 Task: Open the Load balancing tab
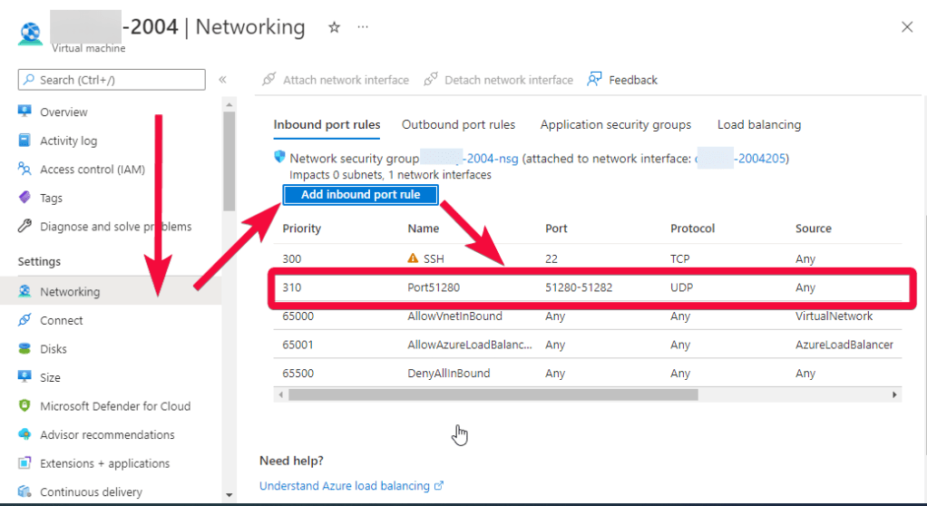[758, 125]
